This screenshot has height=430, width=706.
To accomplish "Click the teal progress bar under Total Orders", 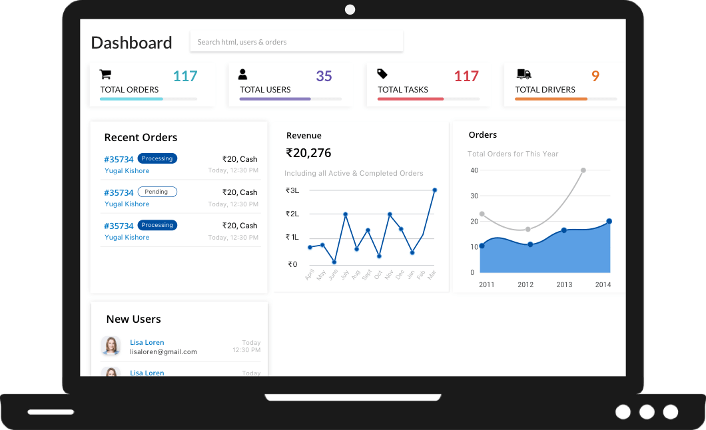I will pos(131,99).
